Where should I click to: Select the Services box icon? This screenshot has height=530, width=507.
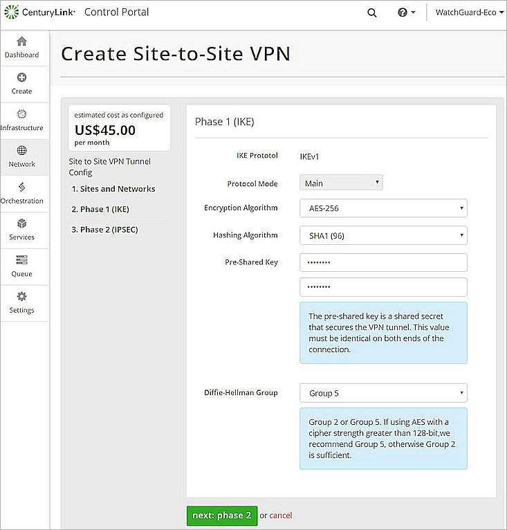(21, 224)
